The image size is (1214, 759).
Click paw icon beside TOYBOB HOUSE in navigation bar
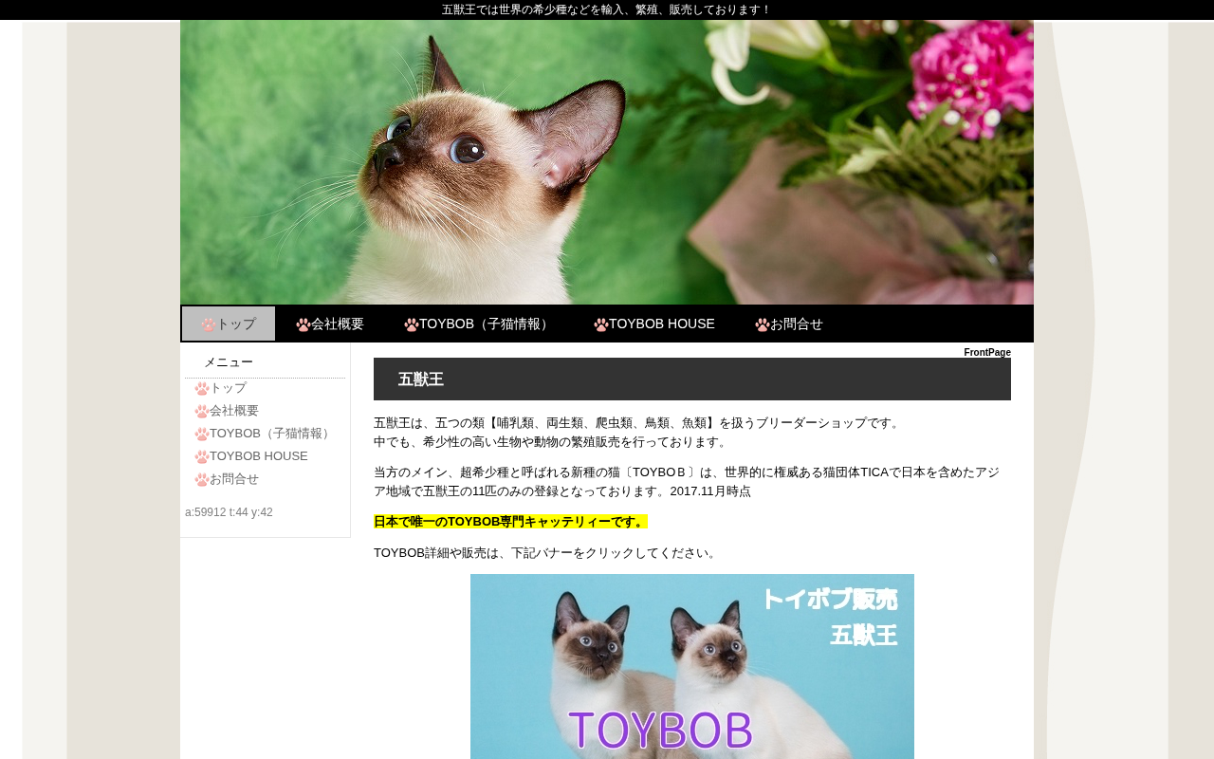601,324
